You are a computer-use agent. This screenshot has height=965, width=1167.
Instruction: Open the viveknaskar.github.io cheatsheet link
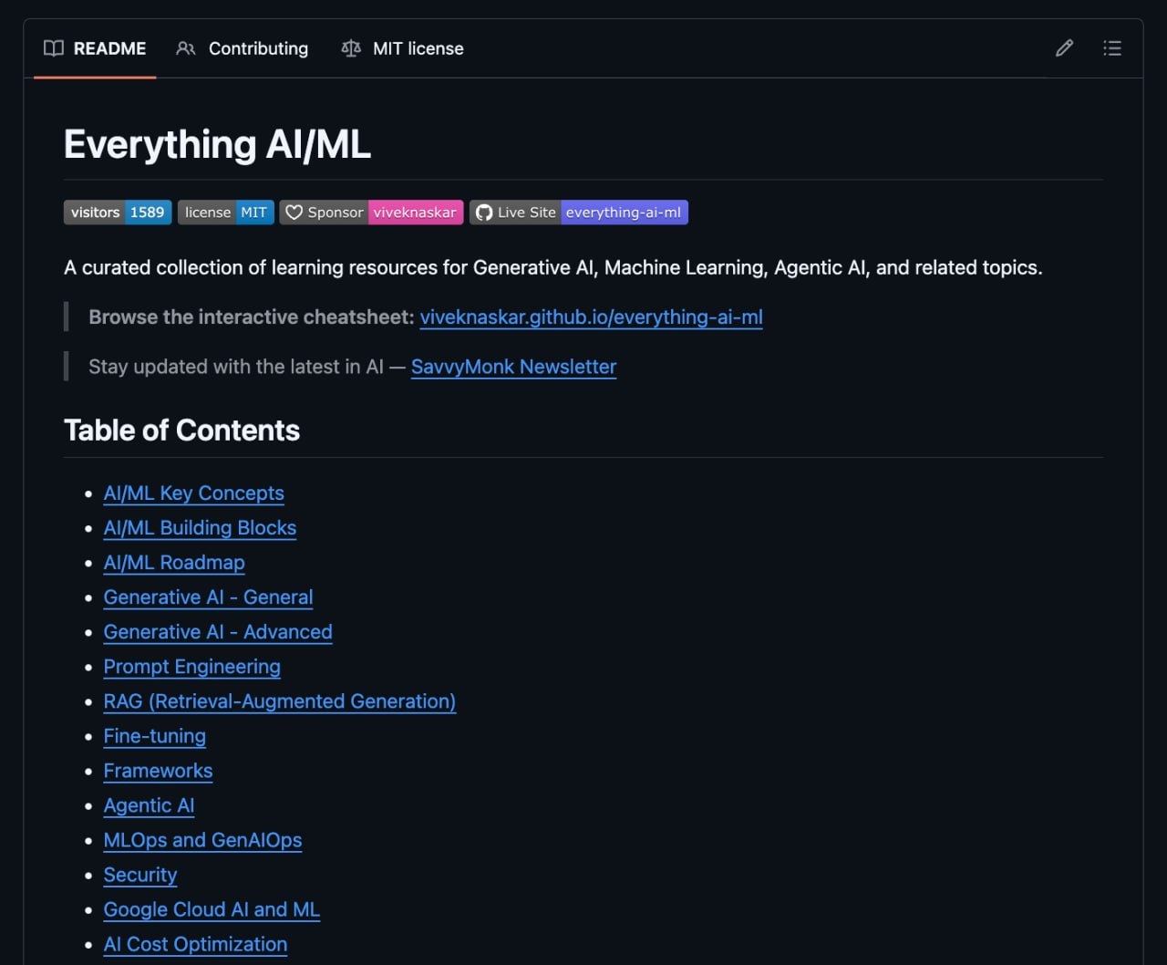click(591, 317)
